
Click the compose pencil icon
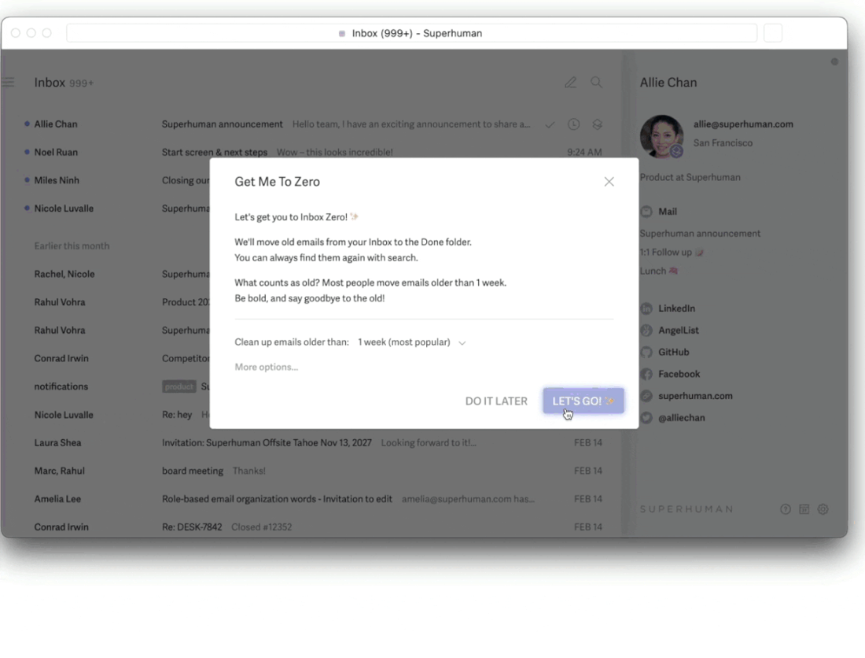pos(570,82)
